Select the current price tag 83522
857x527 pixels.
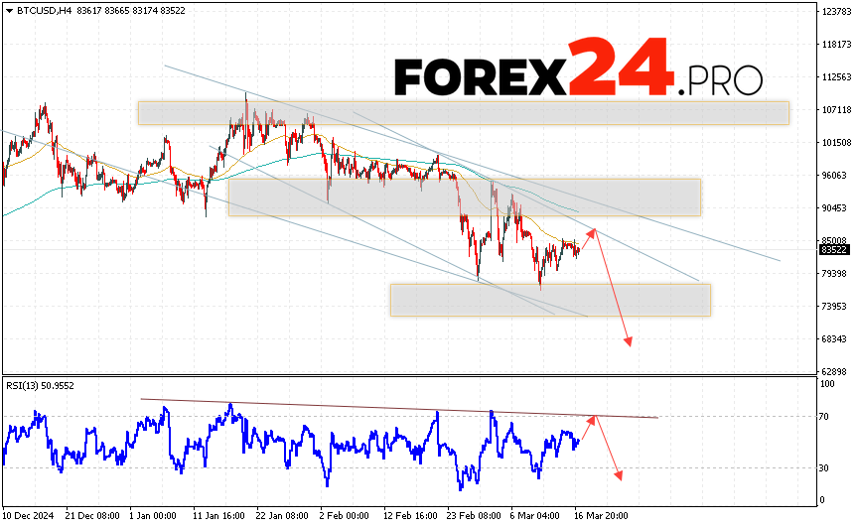(833, 249)
